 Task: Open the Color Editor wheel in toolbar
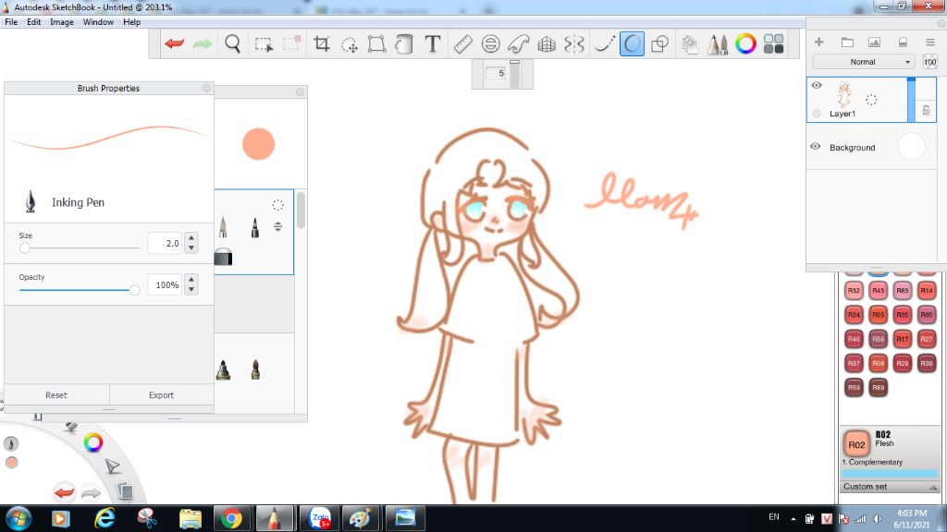(745, 43)
